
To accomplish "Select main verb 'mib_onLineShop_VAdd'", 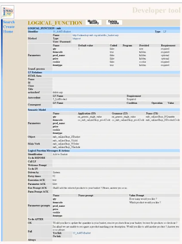I will (65, 141).
